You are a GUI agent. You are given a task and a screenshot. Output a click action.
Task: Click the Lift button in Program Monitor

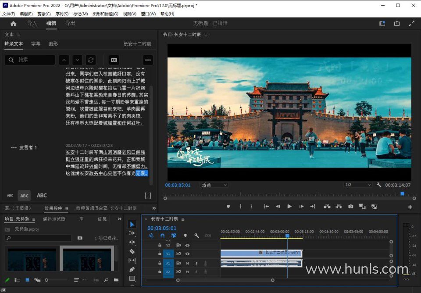click(x=327, y=207)
